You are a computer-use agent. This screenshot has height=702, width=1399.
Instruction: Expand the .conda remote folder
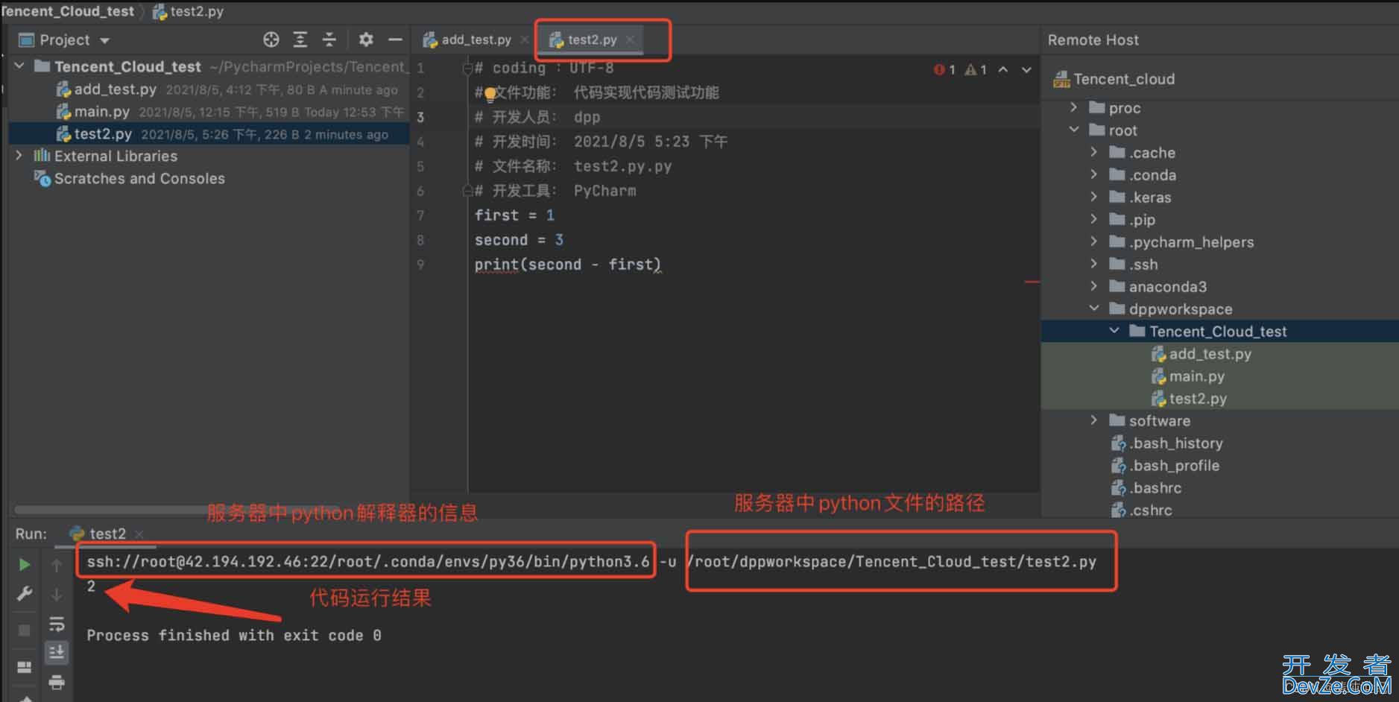(1094, 174)
